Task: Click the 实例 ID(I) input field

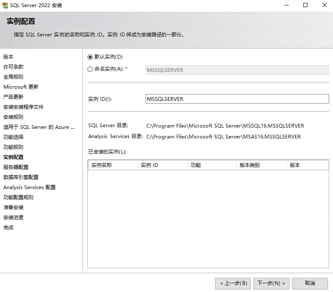Action: [237, 99]
